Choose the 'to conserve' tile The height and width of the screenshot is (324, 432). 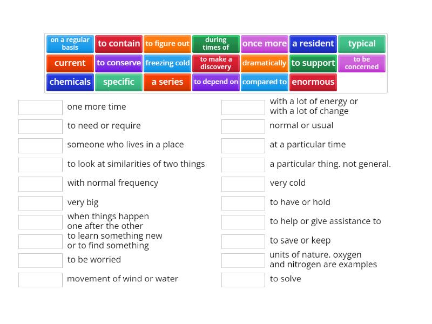coord(118,63)
